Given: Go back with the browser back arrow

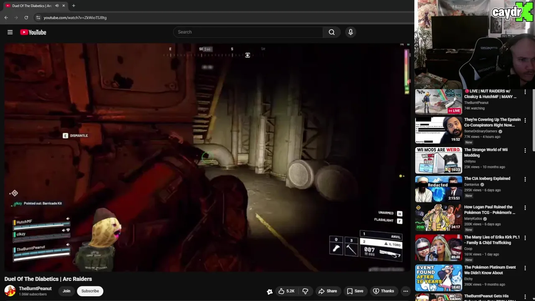Looking at the screenshot, I should [6, 18].
